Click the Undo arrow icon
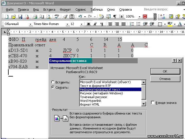 point(80,16)
